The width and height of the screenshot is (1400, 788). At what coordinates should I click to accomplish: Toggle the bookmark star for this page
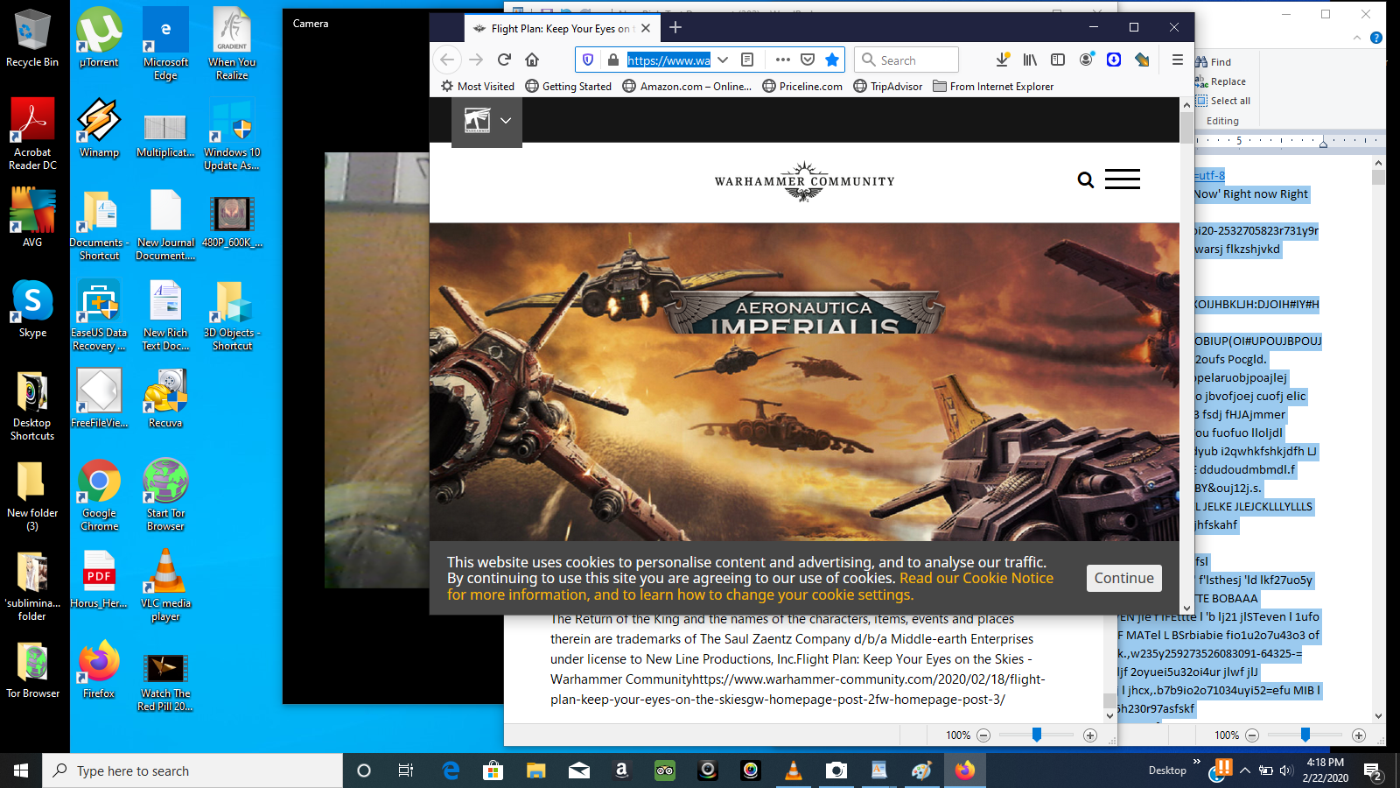832,60
